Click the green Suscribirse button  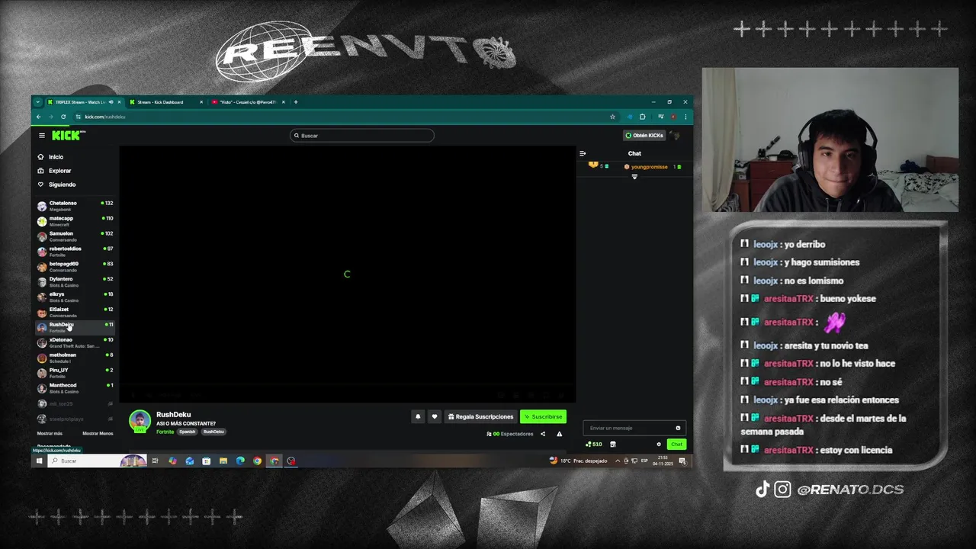point(543,416)
